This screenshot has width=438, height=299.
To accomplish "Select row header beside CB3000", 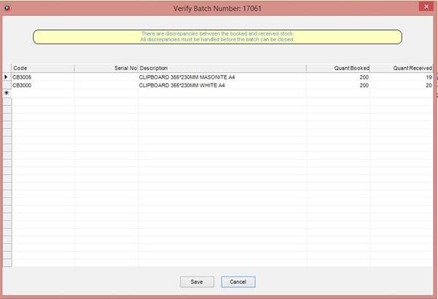I will coord(6,84).
